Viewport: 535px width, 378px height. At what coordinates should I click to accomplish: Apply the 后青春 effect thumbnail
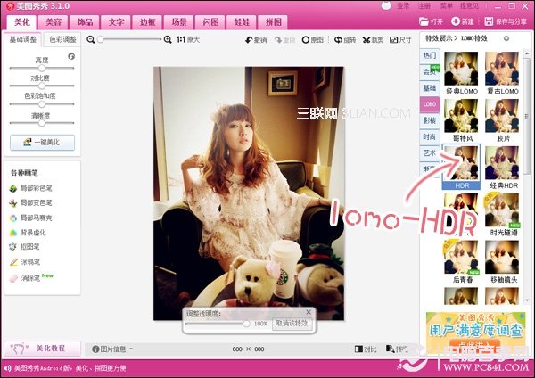click(461, 257)
